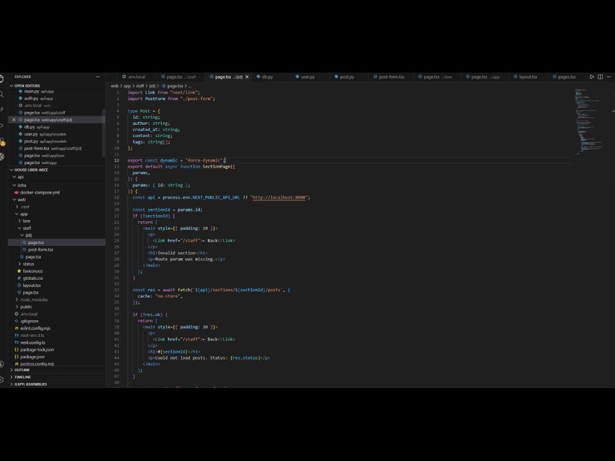This screenshot has width=615, height=461.
Task: Collapse the infra folder
Action: [x=14, y=186]
